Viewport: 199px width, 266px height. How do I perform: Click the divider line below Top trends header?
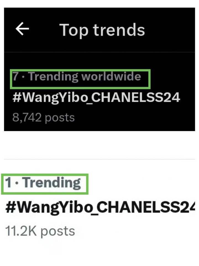[x=99, y=52]
